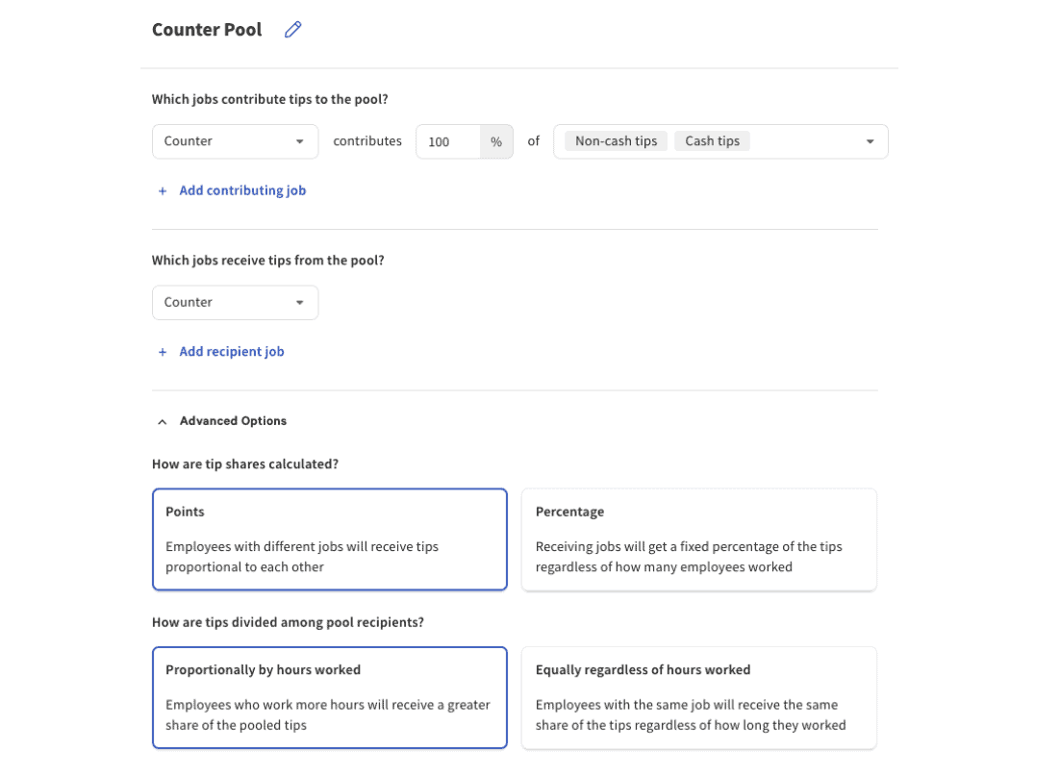
Task: Click the Counter Pool title
Action: 207,30
